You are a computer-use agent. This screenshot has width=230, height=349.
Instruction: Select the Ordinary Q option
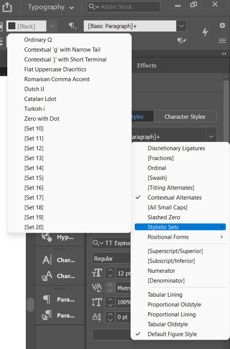click(x=38, y=39)
